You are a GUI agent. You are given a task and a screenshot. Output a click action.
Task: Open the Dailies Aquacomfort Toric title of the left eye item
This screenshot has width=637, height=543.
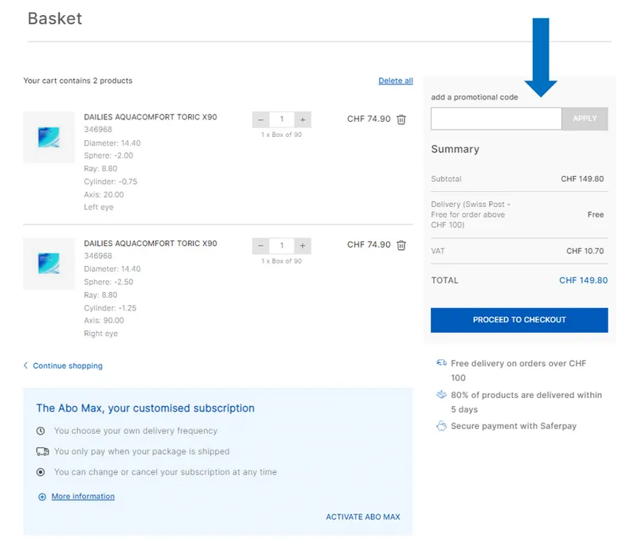pos(150,117)
